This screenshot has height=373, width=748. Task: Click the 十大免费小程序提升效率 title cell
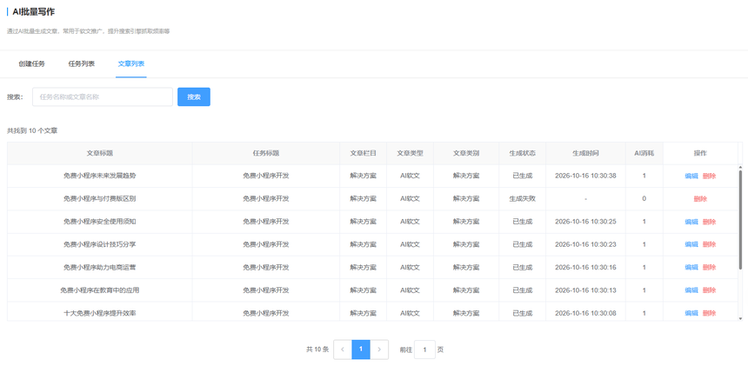tap(100, 312)
